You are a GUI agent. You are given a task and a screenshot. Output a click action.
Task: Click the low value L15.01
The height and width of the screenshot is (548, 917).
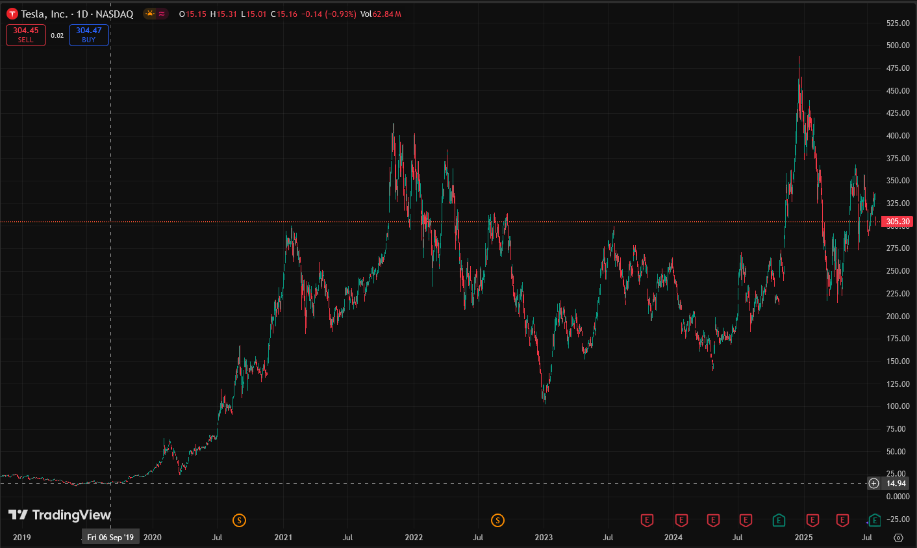pos(254,14)
